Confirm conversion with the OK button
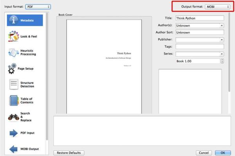This screenshot has height=156, width=235. point(223,153)
